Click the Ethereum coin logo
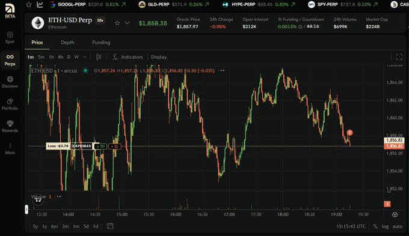 coord(38,23)
